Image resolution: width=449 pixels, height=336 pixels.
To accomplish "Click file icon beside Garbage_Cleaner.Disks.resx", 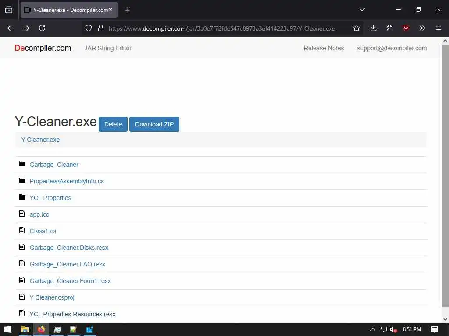I will 22,247.
